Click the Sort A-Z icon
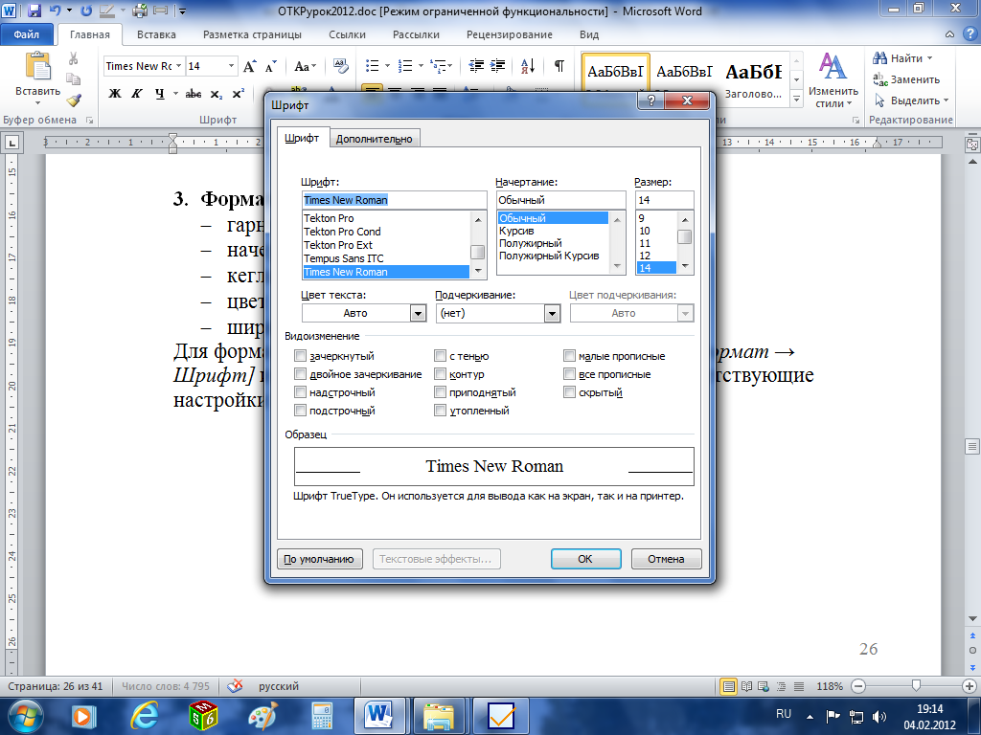Viewport: 981px width, 735px height. point(528,66)
